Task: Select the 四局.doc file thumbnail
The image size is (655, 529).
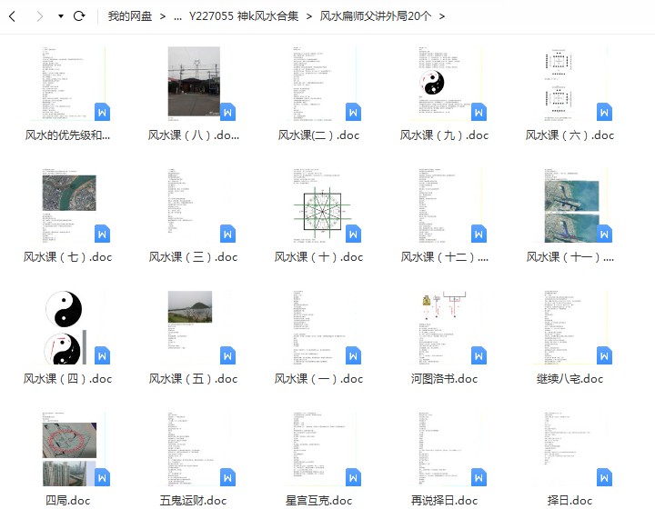Action: [68, 447]
